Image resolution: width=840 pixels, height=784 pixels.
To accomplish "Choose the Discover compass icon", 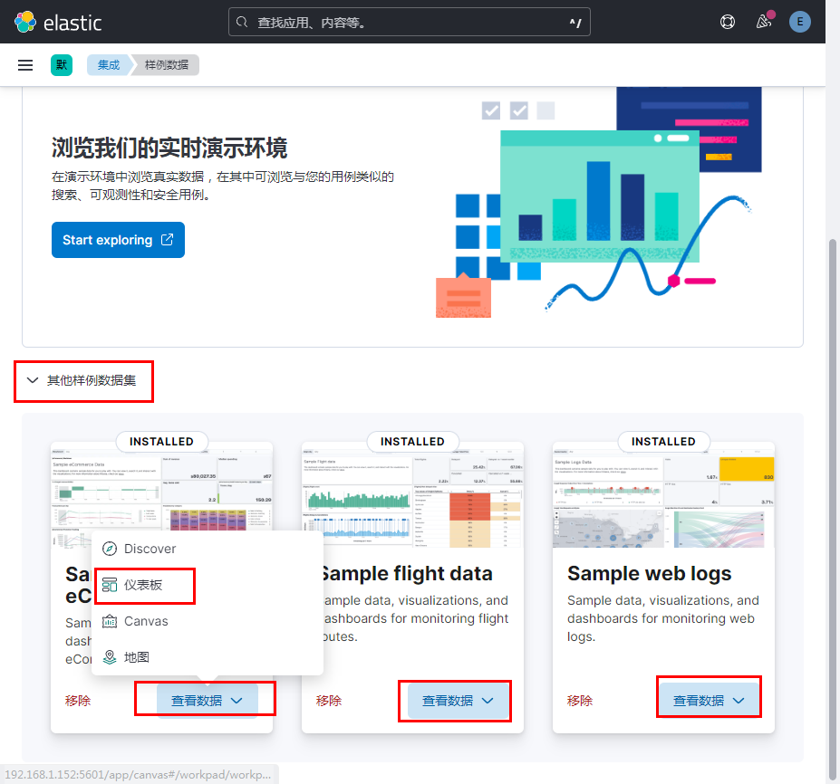I will [110, 549].
